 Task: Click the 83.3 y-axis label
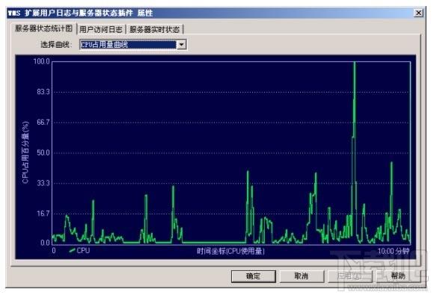click(x=43, y=91)
